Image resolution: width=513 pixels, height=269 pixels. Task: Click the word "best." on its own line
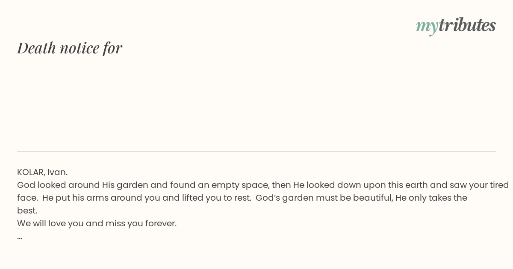point(27,211)
